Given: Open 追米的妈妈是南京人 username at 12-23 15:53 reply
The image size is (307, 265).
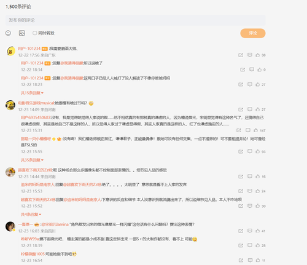Looking at the screenshot, I should [x=37, y=184].
